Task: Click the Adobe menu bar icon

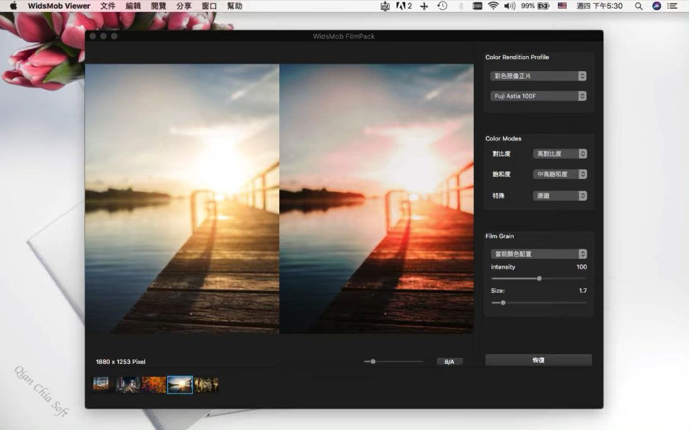Action: pyautogui.click(x=404, y=6)
